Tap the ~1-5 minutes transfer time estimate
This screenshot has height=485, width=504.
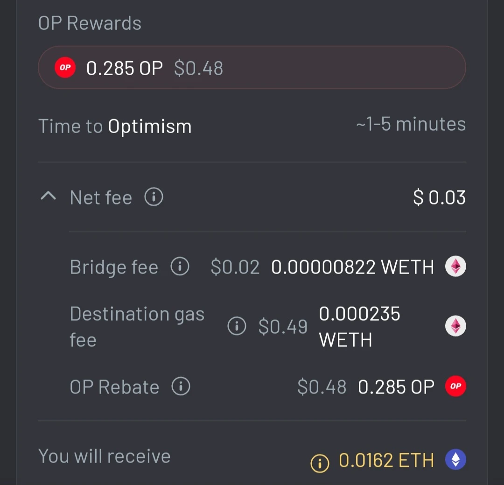point(411,124)
